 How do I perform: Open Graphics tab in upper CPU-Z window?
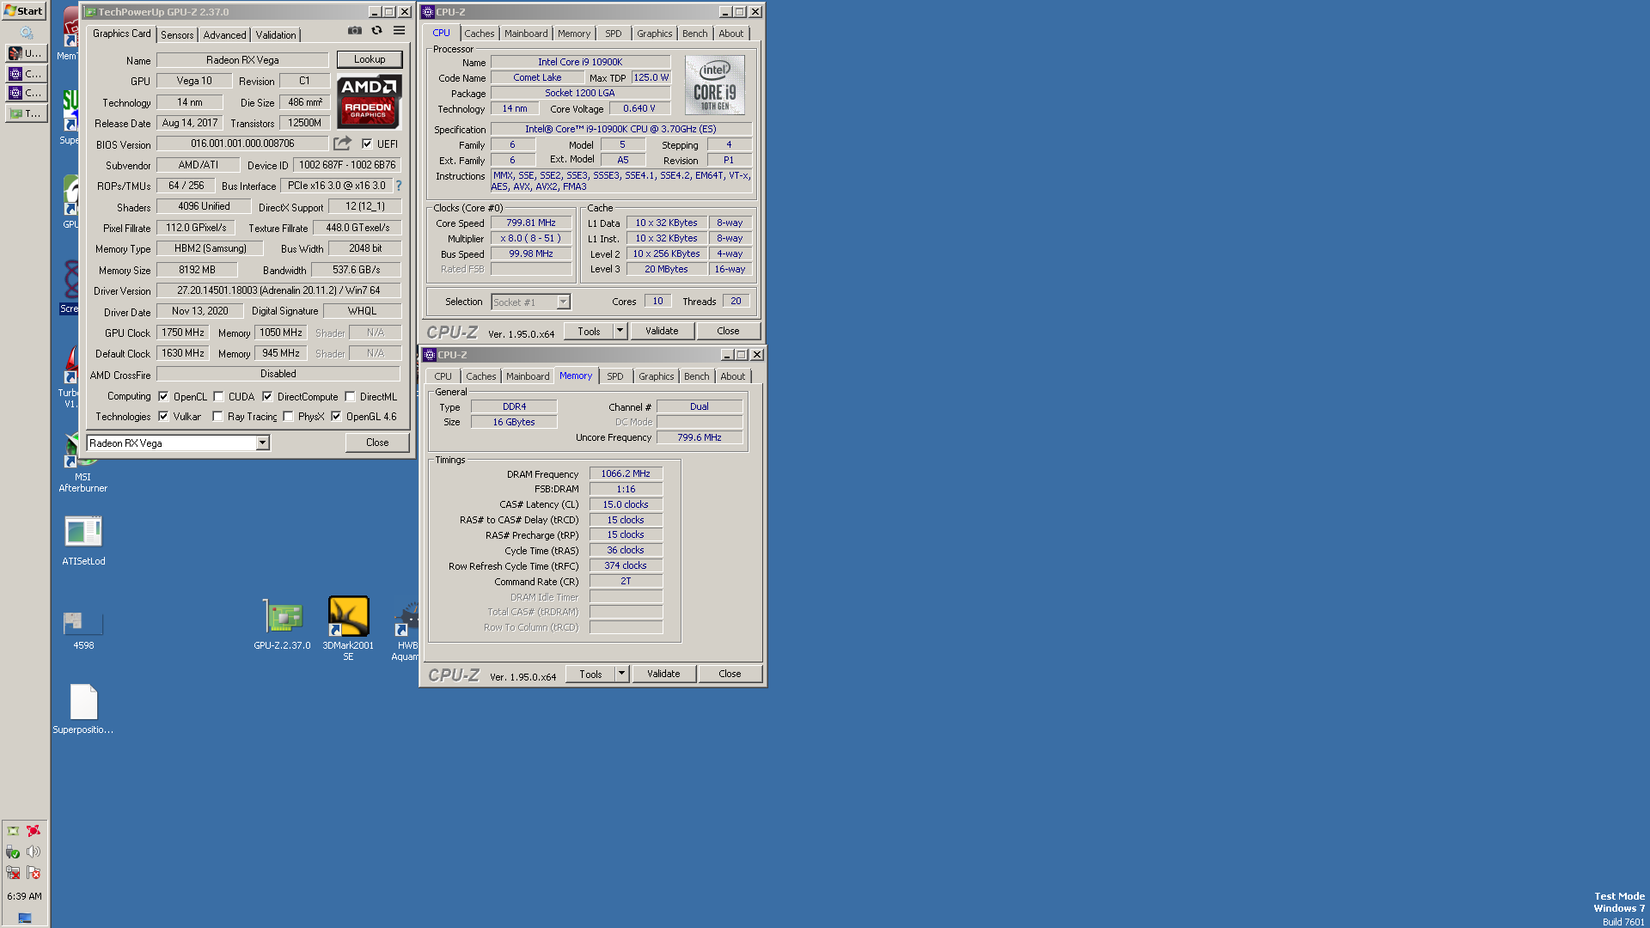(x=655, y=34)
